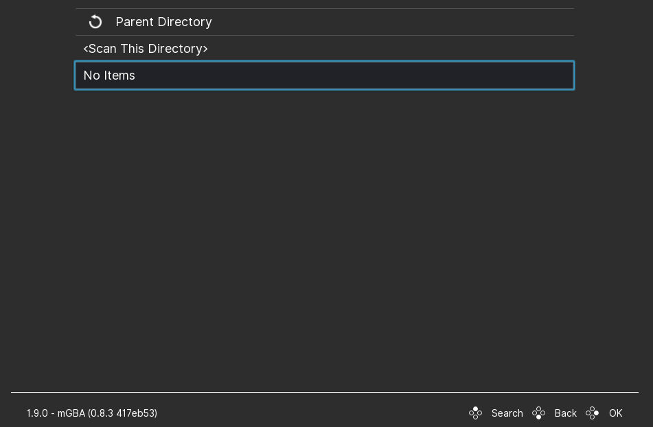Click the Parent Directory circular arrow icon

(x=95, y=22)
